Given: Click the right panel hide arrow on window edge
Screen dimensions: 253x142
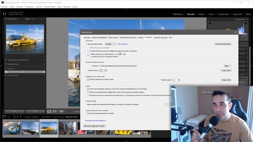Looking at the screenshot, I should click(x=252, y=66).
